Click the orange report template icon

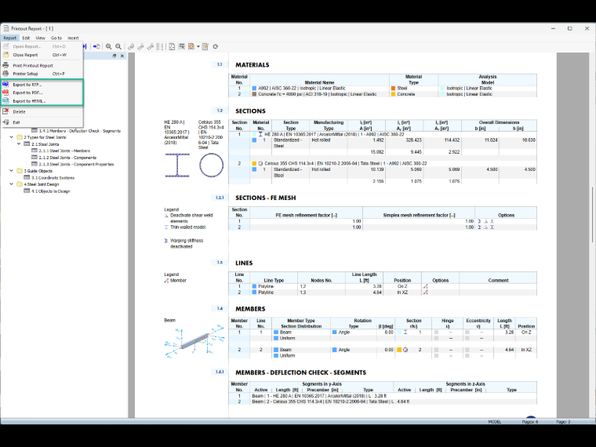(191, 46)
